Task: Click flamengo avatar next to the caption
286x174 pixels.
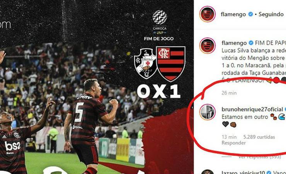Action: click(x=208, y=46)
